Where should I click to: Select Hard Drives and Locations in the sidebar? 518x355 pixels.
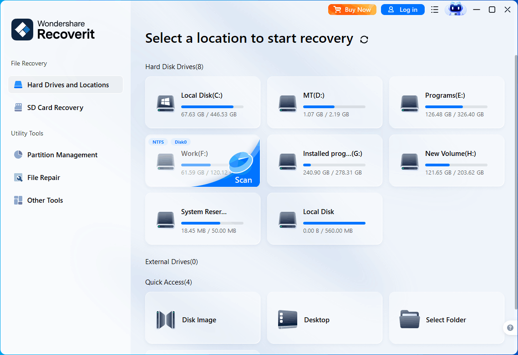tap(66, 85)
